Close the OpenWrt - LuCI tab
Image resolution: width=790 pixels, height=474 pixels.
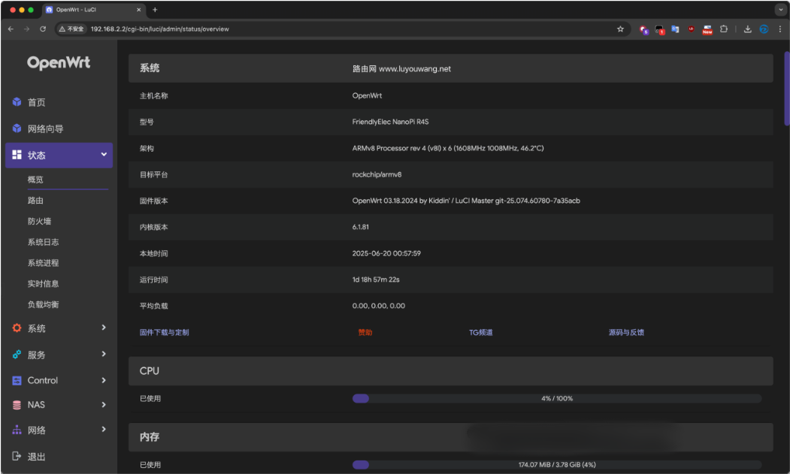click(138, 10)
